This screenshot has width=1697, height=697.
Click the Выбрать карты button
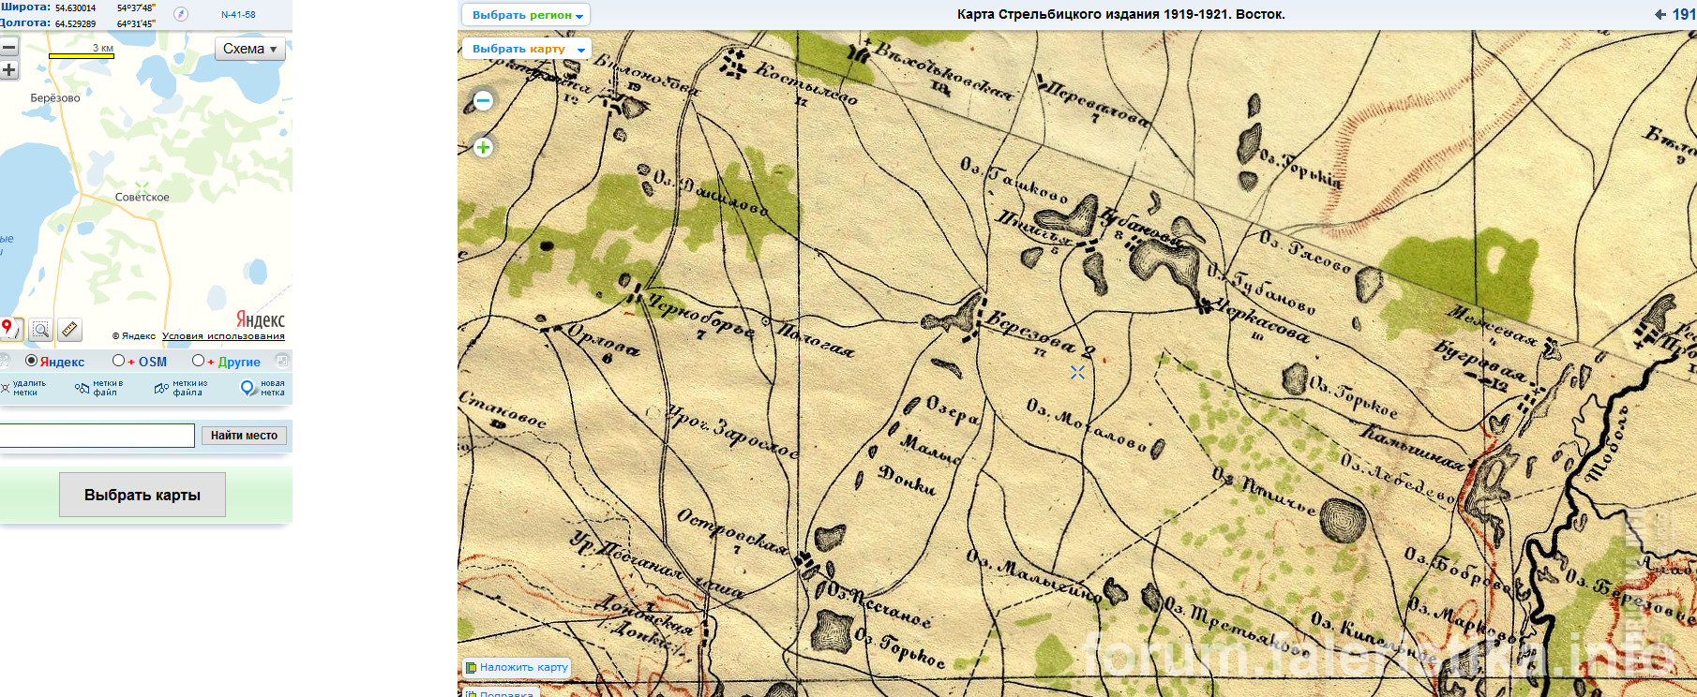[143, 495]
